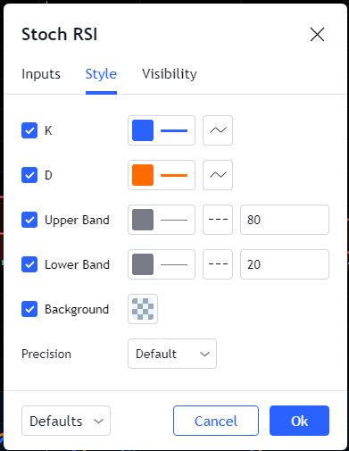
Task: Uncheck the D plot checkbox
Action: (x=29, y=175)
